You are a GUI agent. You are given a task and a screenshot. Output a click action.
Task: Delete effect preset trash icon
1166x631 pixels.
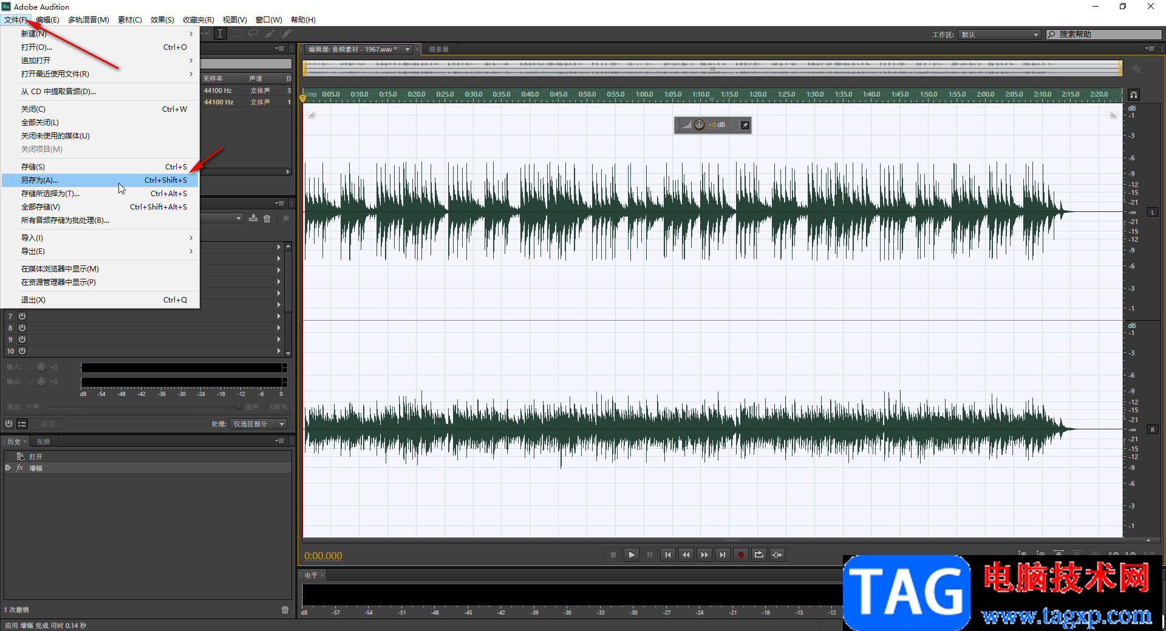tap(267, 219)
